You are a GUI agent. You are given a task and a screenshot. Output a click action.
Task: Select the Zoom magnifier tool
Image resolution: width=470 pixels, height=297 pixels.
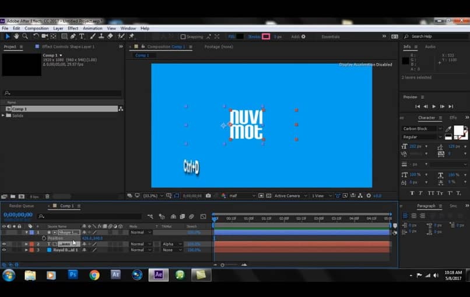[x=24, y=36]
